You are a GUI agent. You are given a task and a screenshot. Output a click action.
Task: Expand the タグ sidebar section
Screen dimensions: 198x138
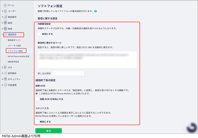(2, 68)
